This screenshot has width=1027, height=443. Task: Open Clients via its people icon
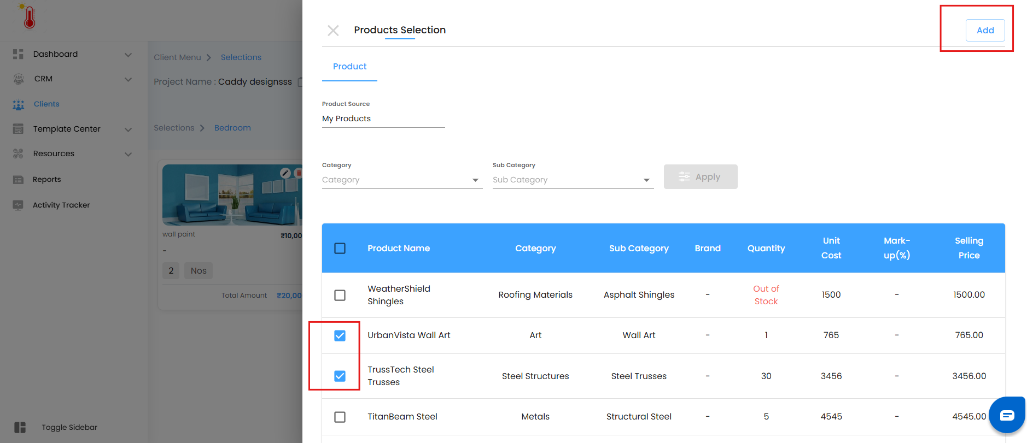pyautogui.click(x=19, y=104)
